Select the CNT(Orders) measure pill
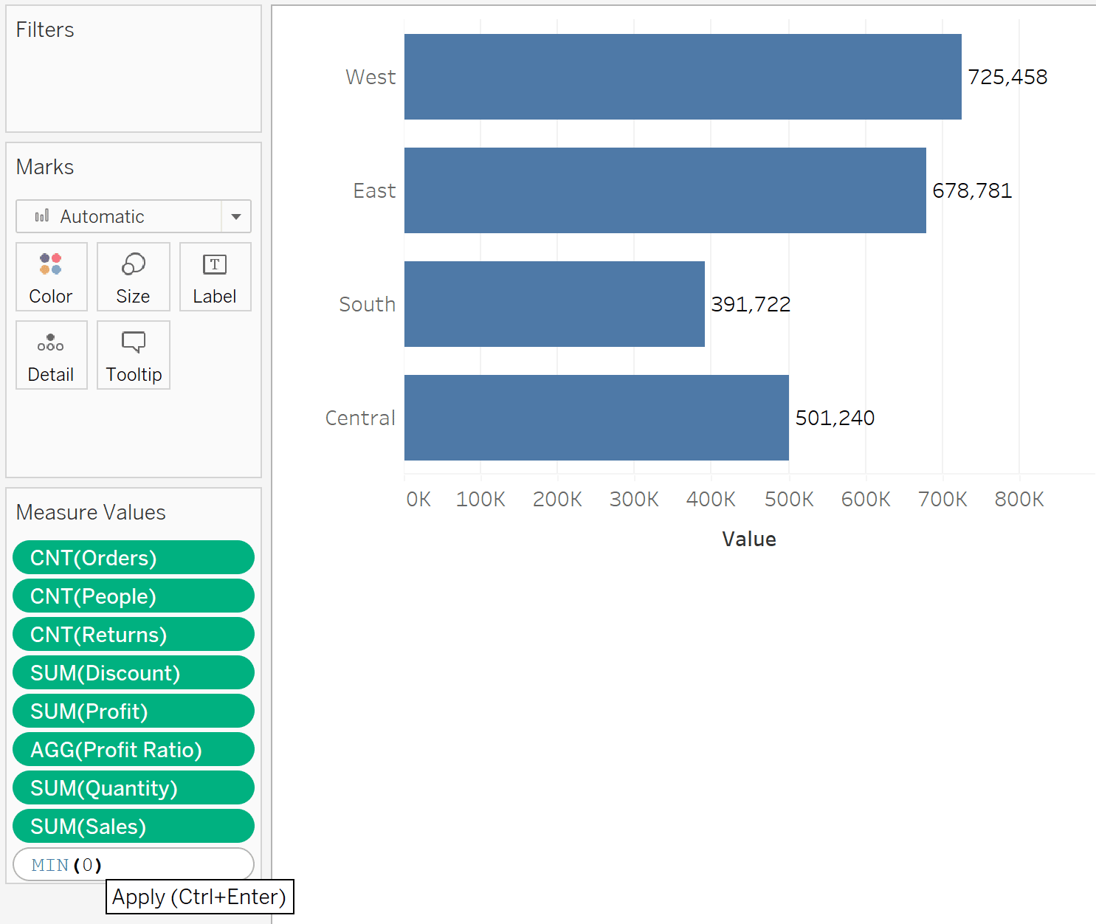This screenshot has height=924, width=1096. (x=133, y=558)
